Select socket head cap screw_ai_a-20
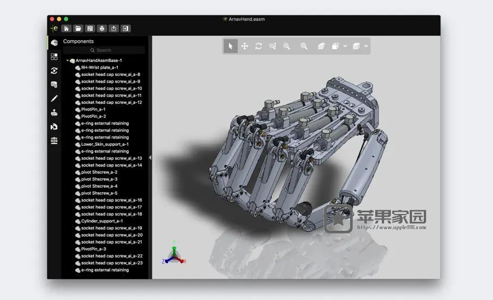493x300 pixels. [x=112, y=235]
